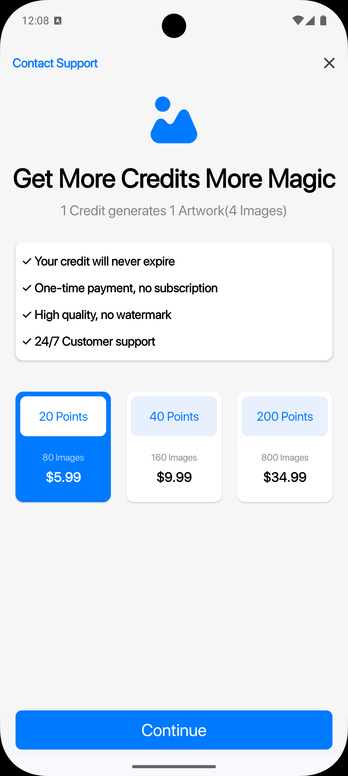
Task: Tap checkmark beside One-time payment
Action: click(27, 288)
